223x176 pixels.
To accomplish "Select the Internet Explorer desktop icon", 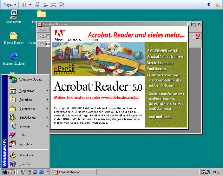I will pos(14,58).
